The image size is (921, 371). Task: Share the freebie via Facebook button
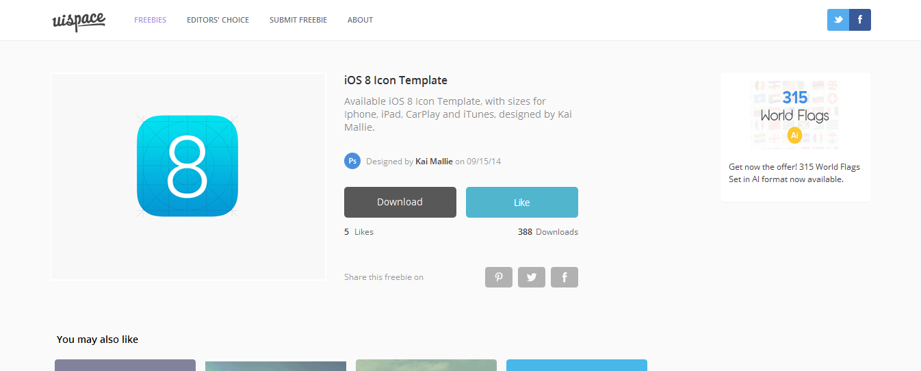point(565,277)
